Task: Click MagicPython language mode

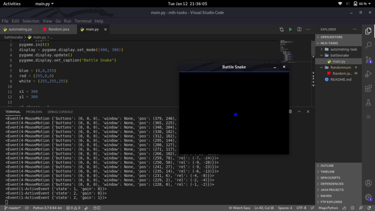Action: pyautogui.click(x=328, y=208)
